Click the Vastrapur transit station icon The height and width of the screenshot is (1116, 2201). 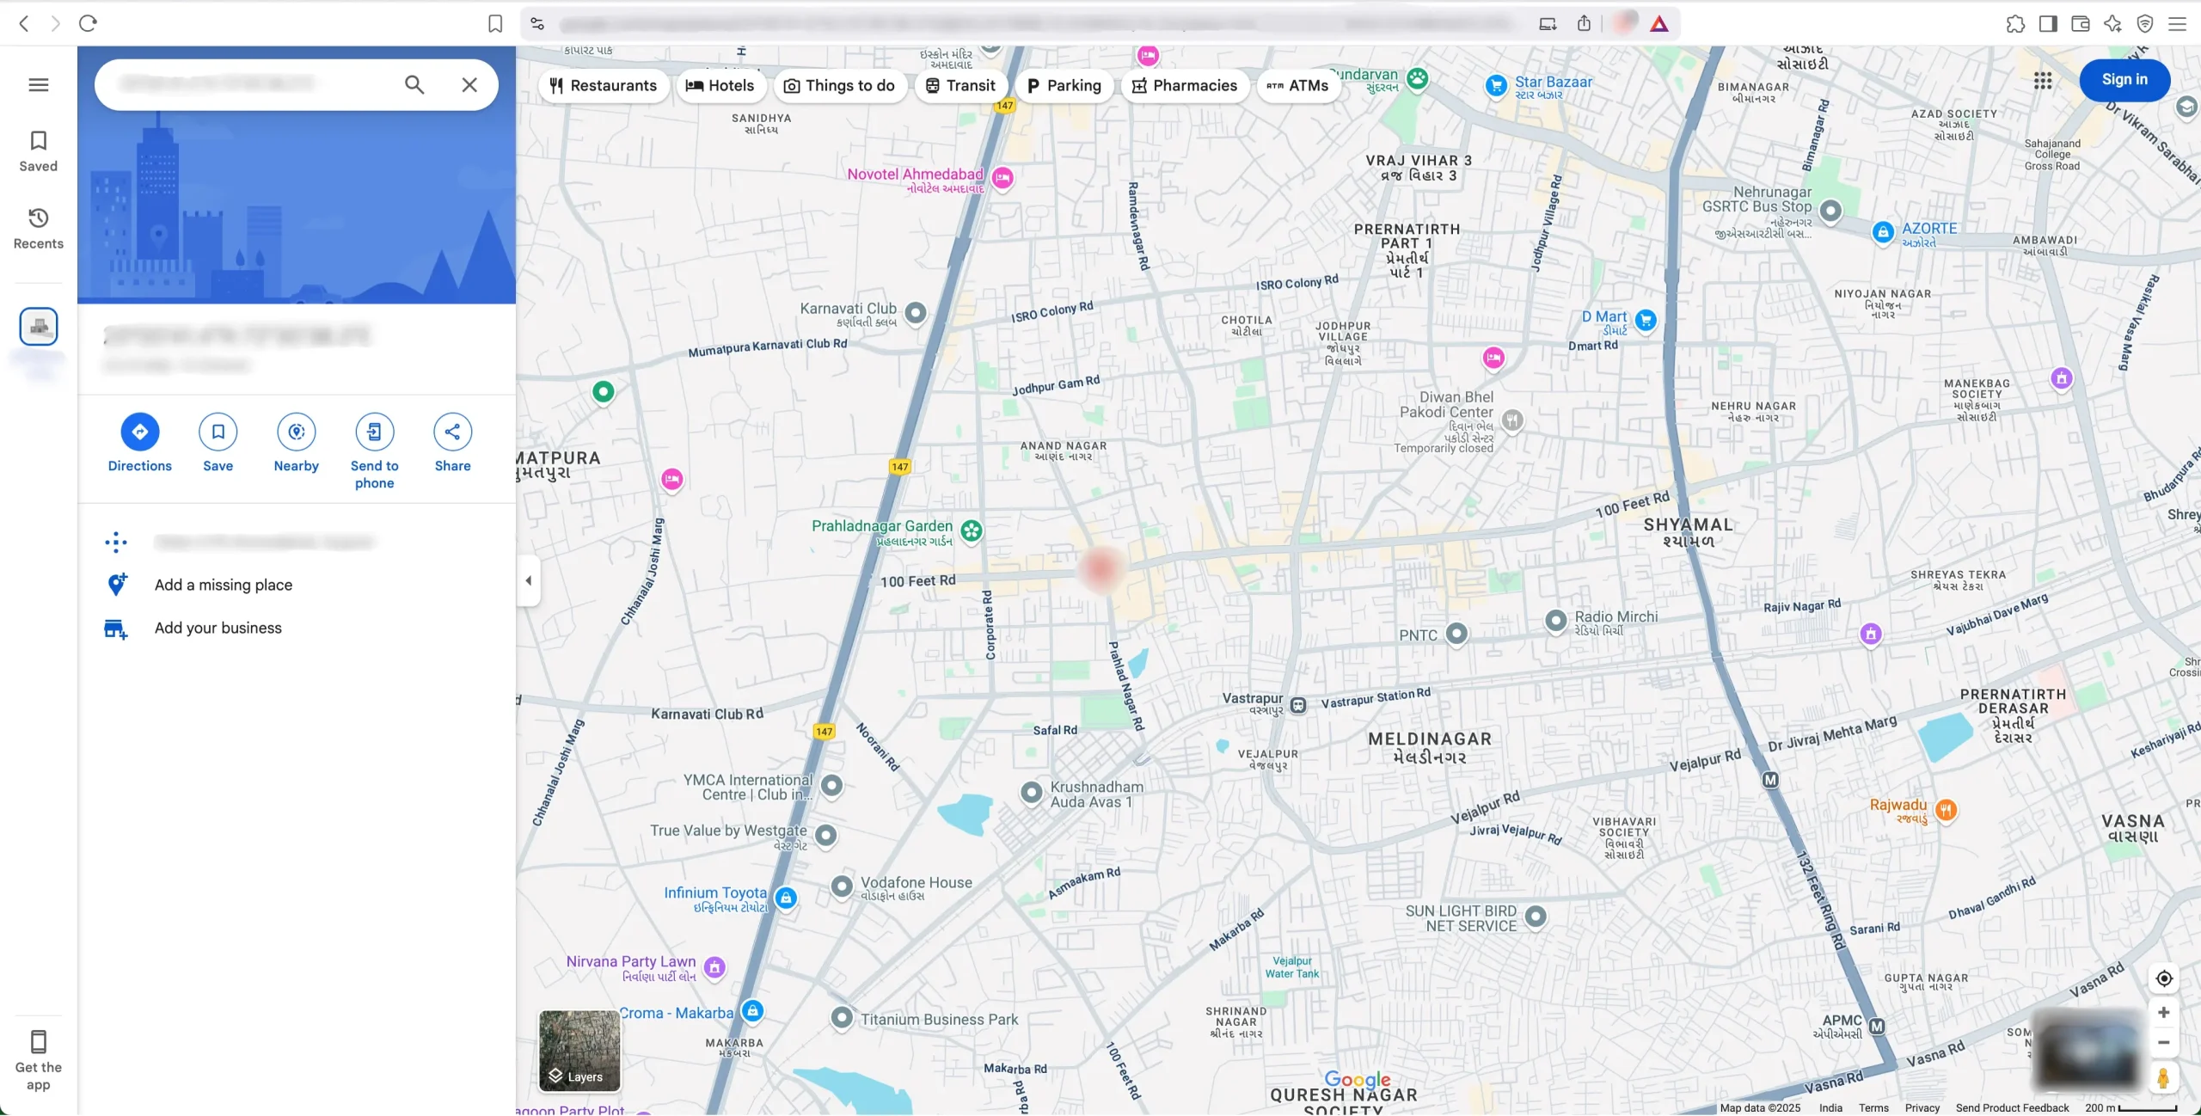click(x=1298, y=705)
